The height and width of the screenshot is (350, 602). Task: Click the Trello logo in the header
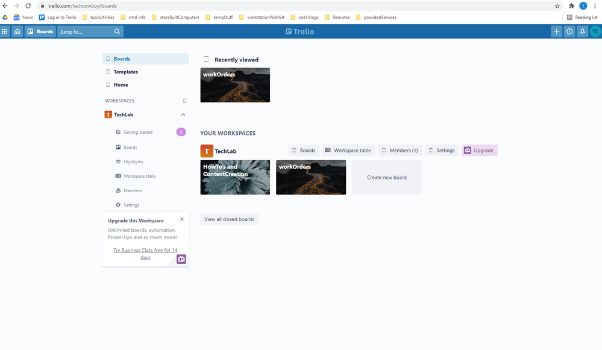[x=300, y=31]
